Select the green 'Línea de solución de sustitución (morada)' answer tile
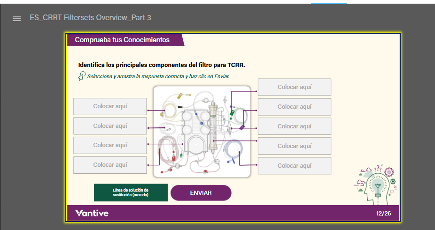 (131, 193)
